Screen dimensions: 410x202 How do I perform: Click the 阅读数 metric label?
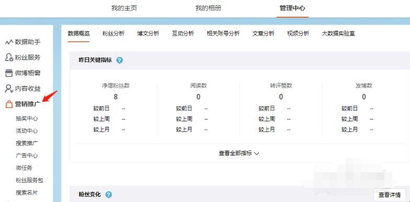(x=199, y=86)
